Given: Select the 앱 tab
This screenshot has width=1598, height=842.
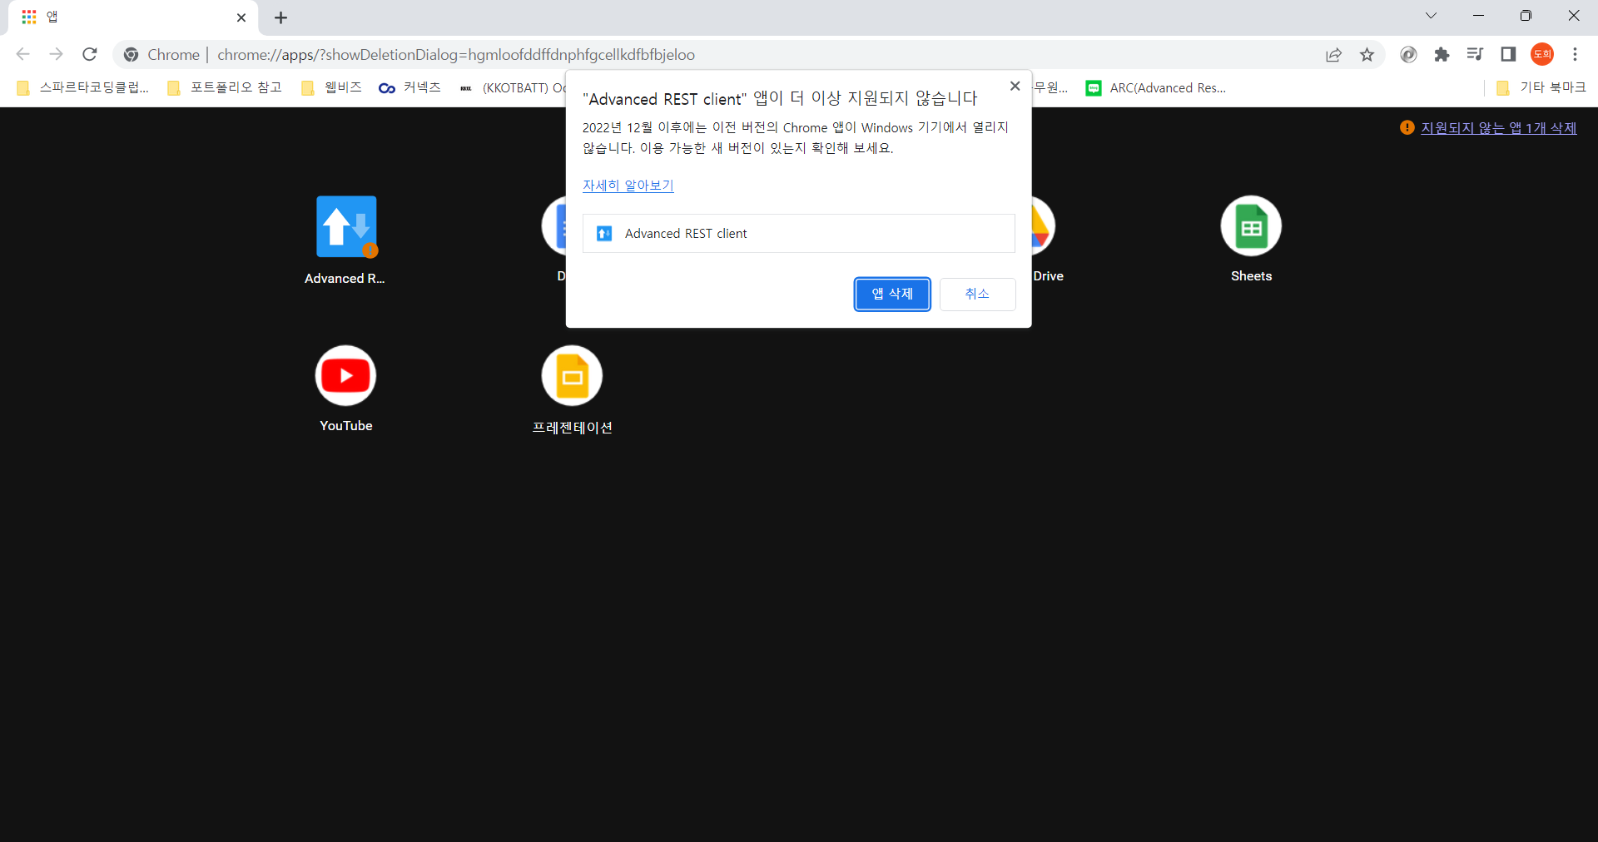Looking at the screenshot, I should pyautogui.click(x=133, y=17).
